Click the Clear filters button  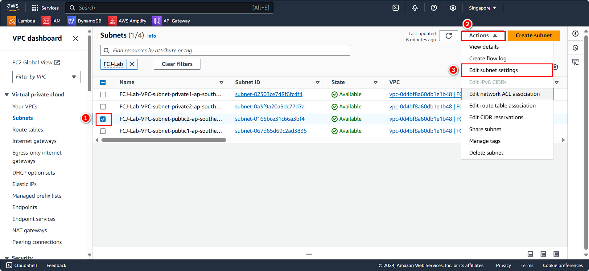pyautogui.click(x=177, y=64)
